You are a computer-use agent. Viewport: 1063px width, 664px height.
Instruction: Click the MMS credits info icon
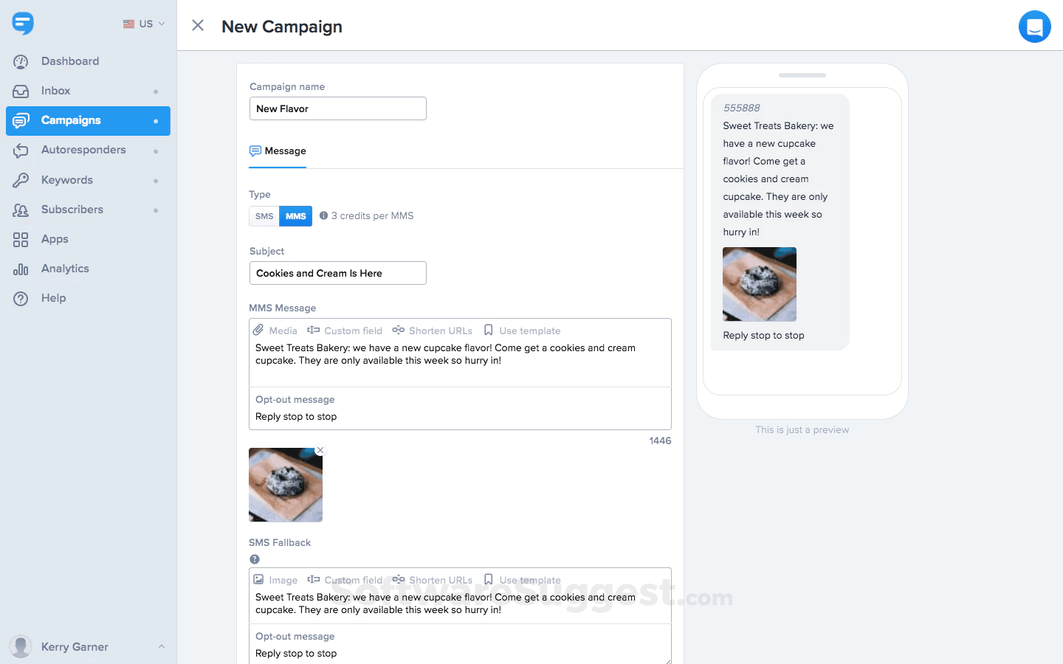click(x=323, y=215)
